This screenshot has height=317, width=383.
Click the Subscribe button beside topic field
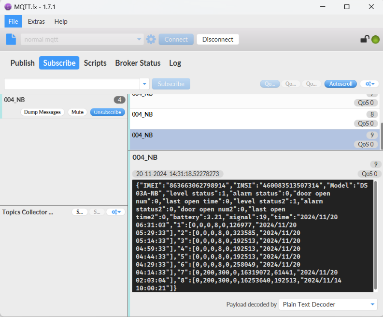tap(171, 84)
